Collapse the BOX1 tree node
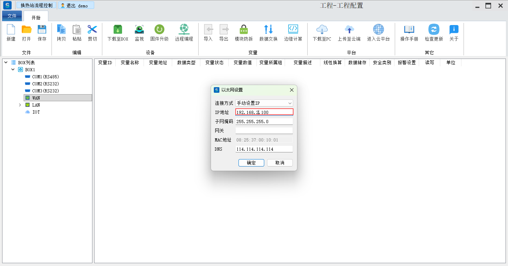Image resolution: width=508 pixels, height=266 pixels. point(13,70)
